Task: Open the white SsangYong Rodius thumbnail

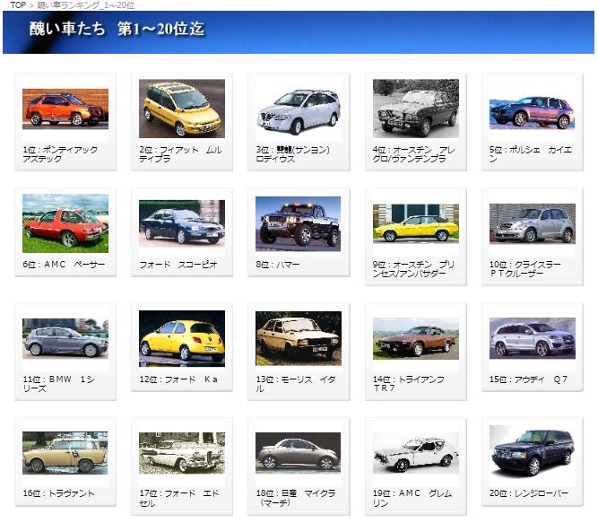Action: [299, 112]
